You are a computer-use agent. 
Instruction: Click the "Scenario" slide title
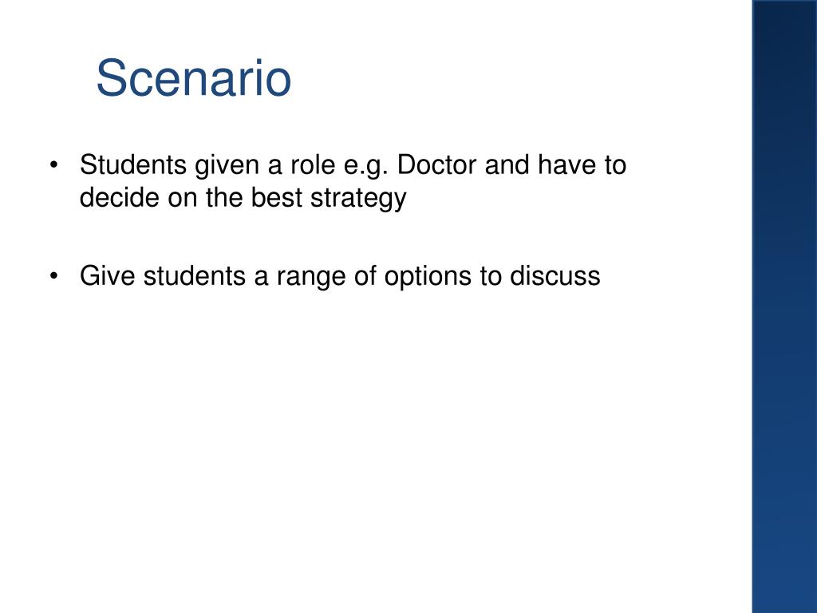(194, 78)
